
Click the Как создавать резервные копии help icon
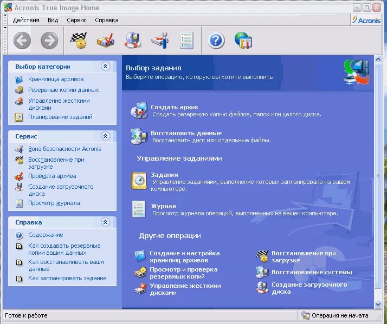pyautogui.click(x=19, y=246)
